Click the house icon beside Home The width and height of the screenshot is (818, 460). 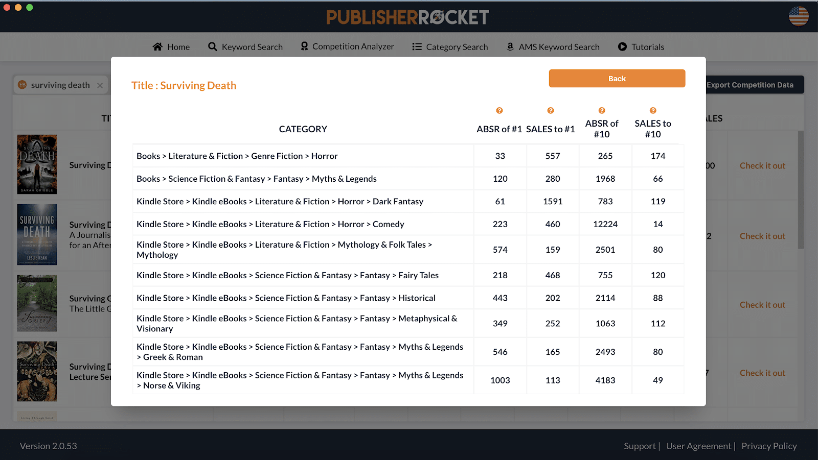[157, 47]
